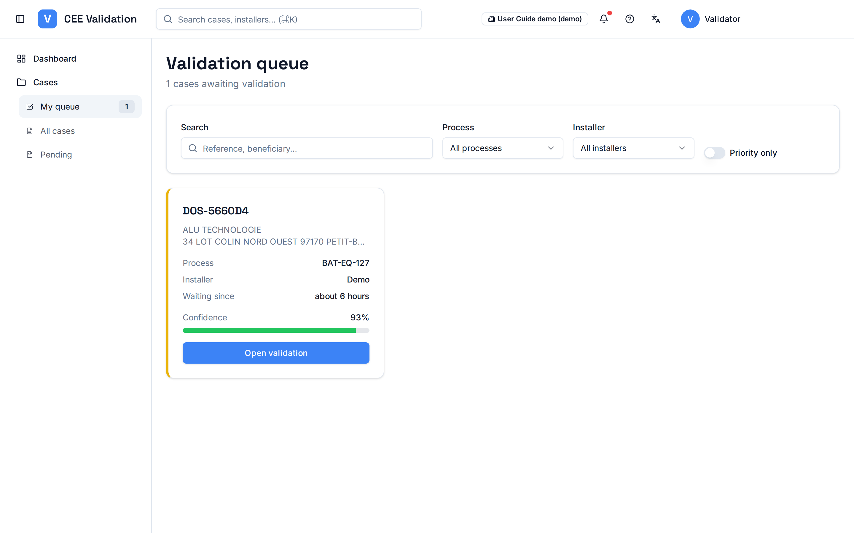Viewport: 854px width, 533px height.
Task: Open the notifications bell
Action: [x=604, y=19]
